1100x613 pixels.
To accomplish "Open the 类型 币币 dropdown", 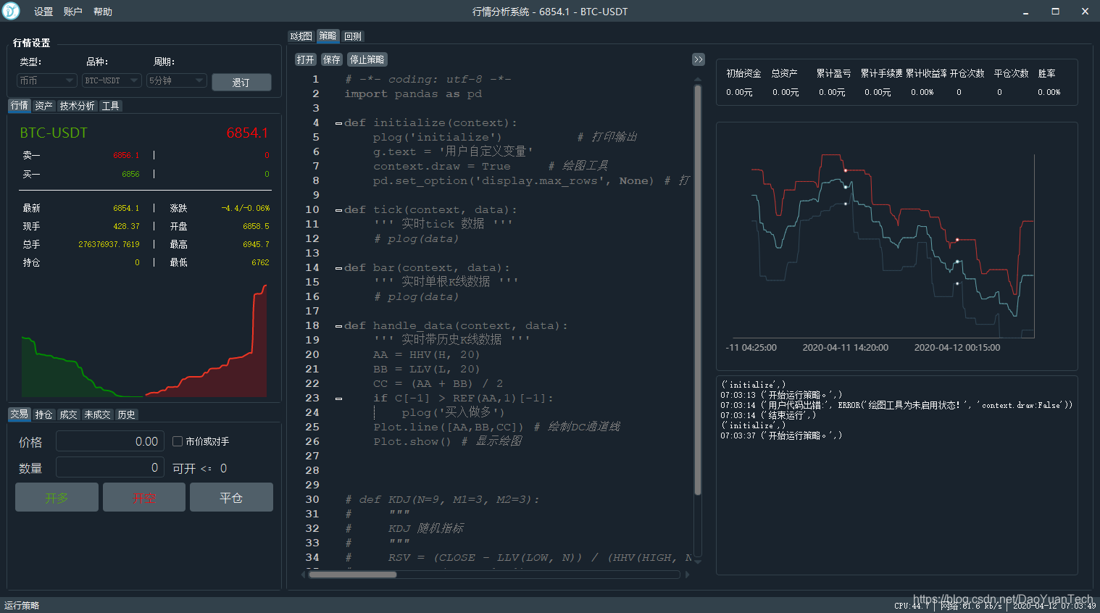I will pos(47,80).
